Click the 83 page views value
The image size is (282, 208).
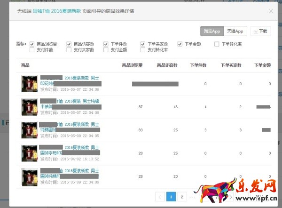pyautogui.click(x=141, y=130)
